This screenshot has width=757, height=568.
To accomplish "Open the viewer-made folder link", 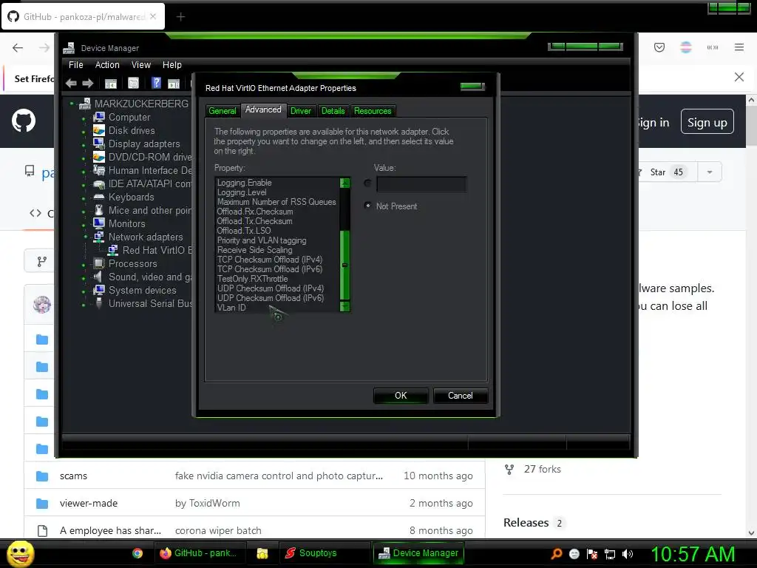I will coord(89,503).
